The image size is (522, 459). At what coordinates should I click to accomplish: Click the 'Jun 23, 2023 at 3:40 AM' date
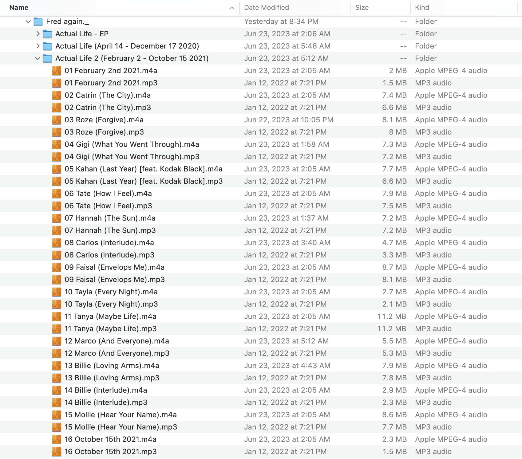(x=287, y=243)
